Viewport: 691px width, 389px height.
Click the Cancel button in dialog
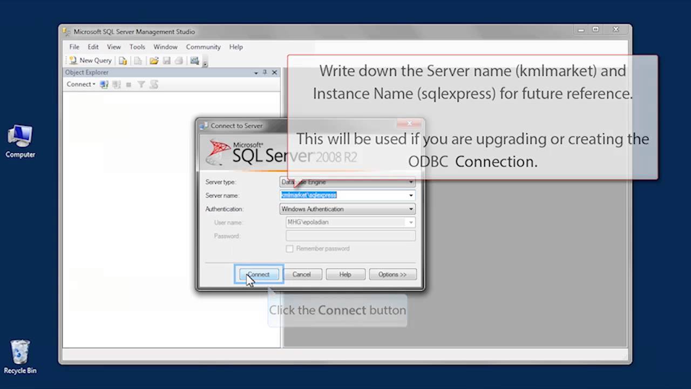click(x=302, y=274)
